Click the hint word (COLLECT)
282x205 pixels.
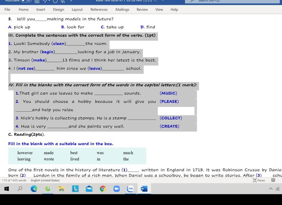click(171, 118)
